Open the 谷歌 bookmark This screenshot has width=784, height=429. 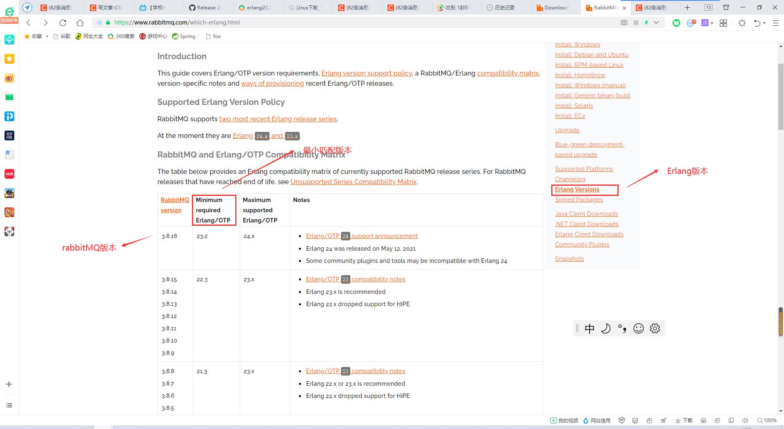62,36
